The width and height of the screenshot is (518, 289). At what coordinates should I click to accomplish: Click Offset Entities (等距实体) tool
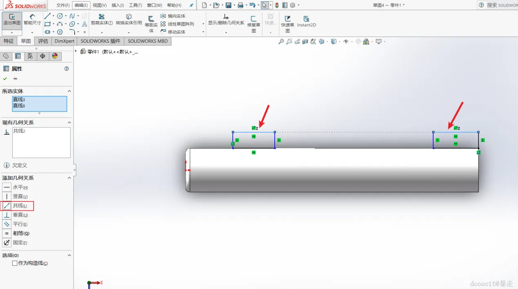[151, 24]
